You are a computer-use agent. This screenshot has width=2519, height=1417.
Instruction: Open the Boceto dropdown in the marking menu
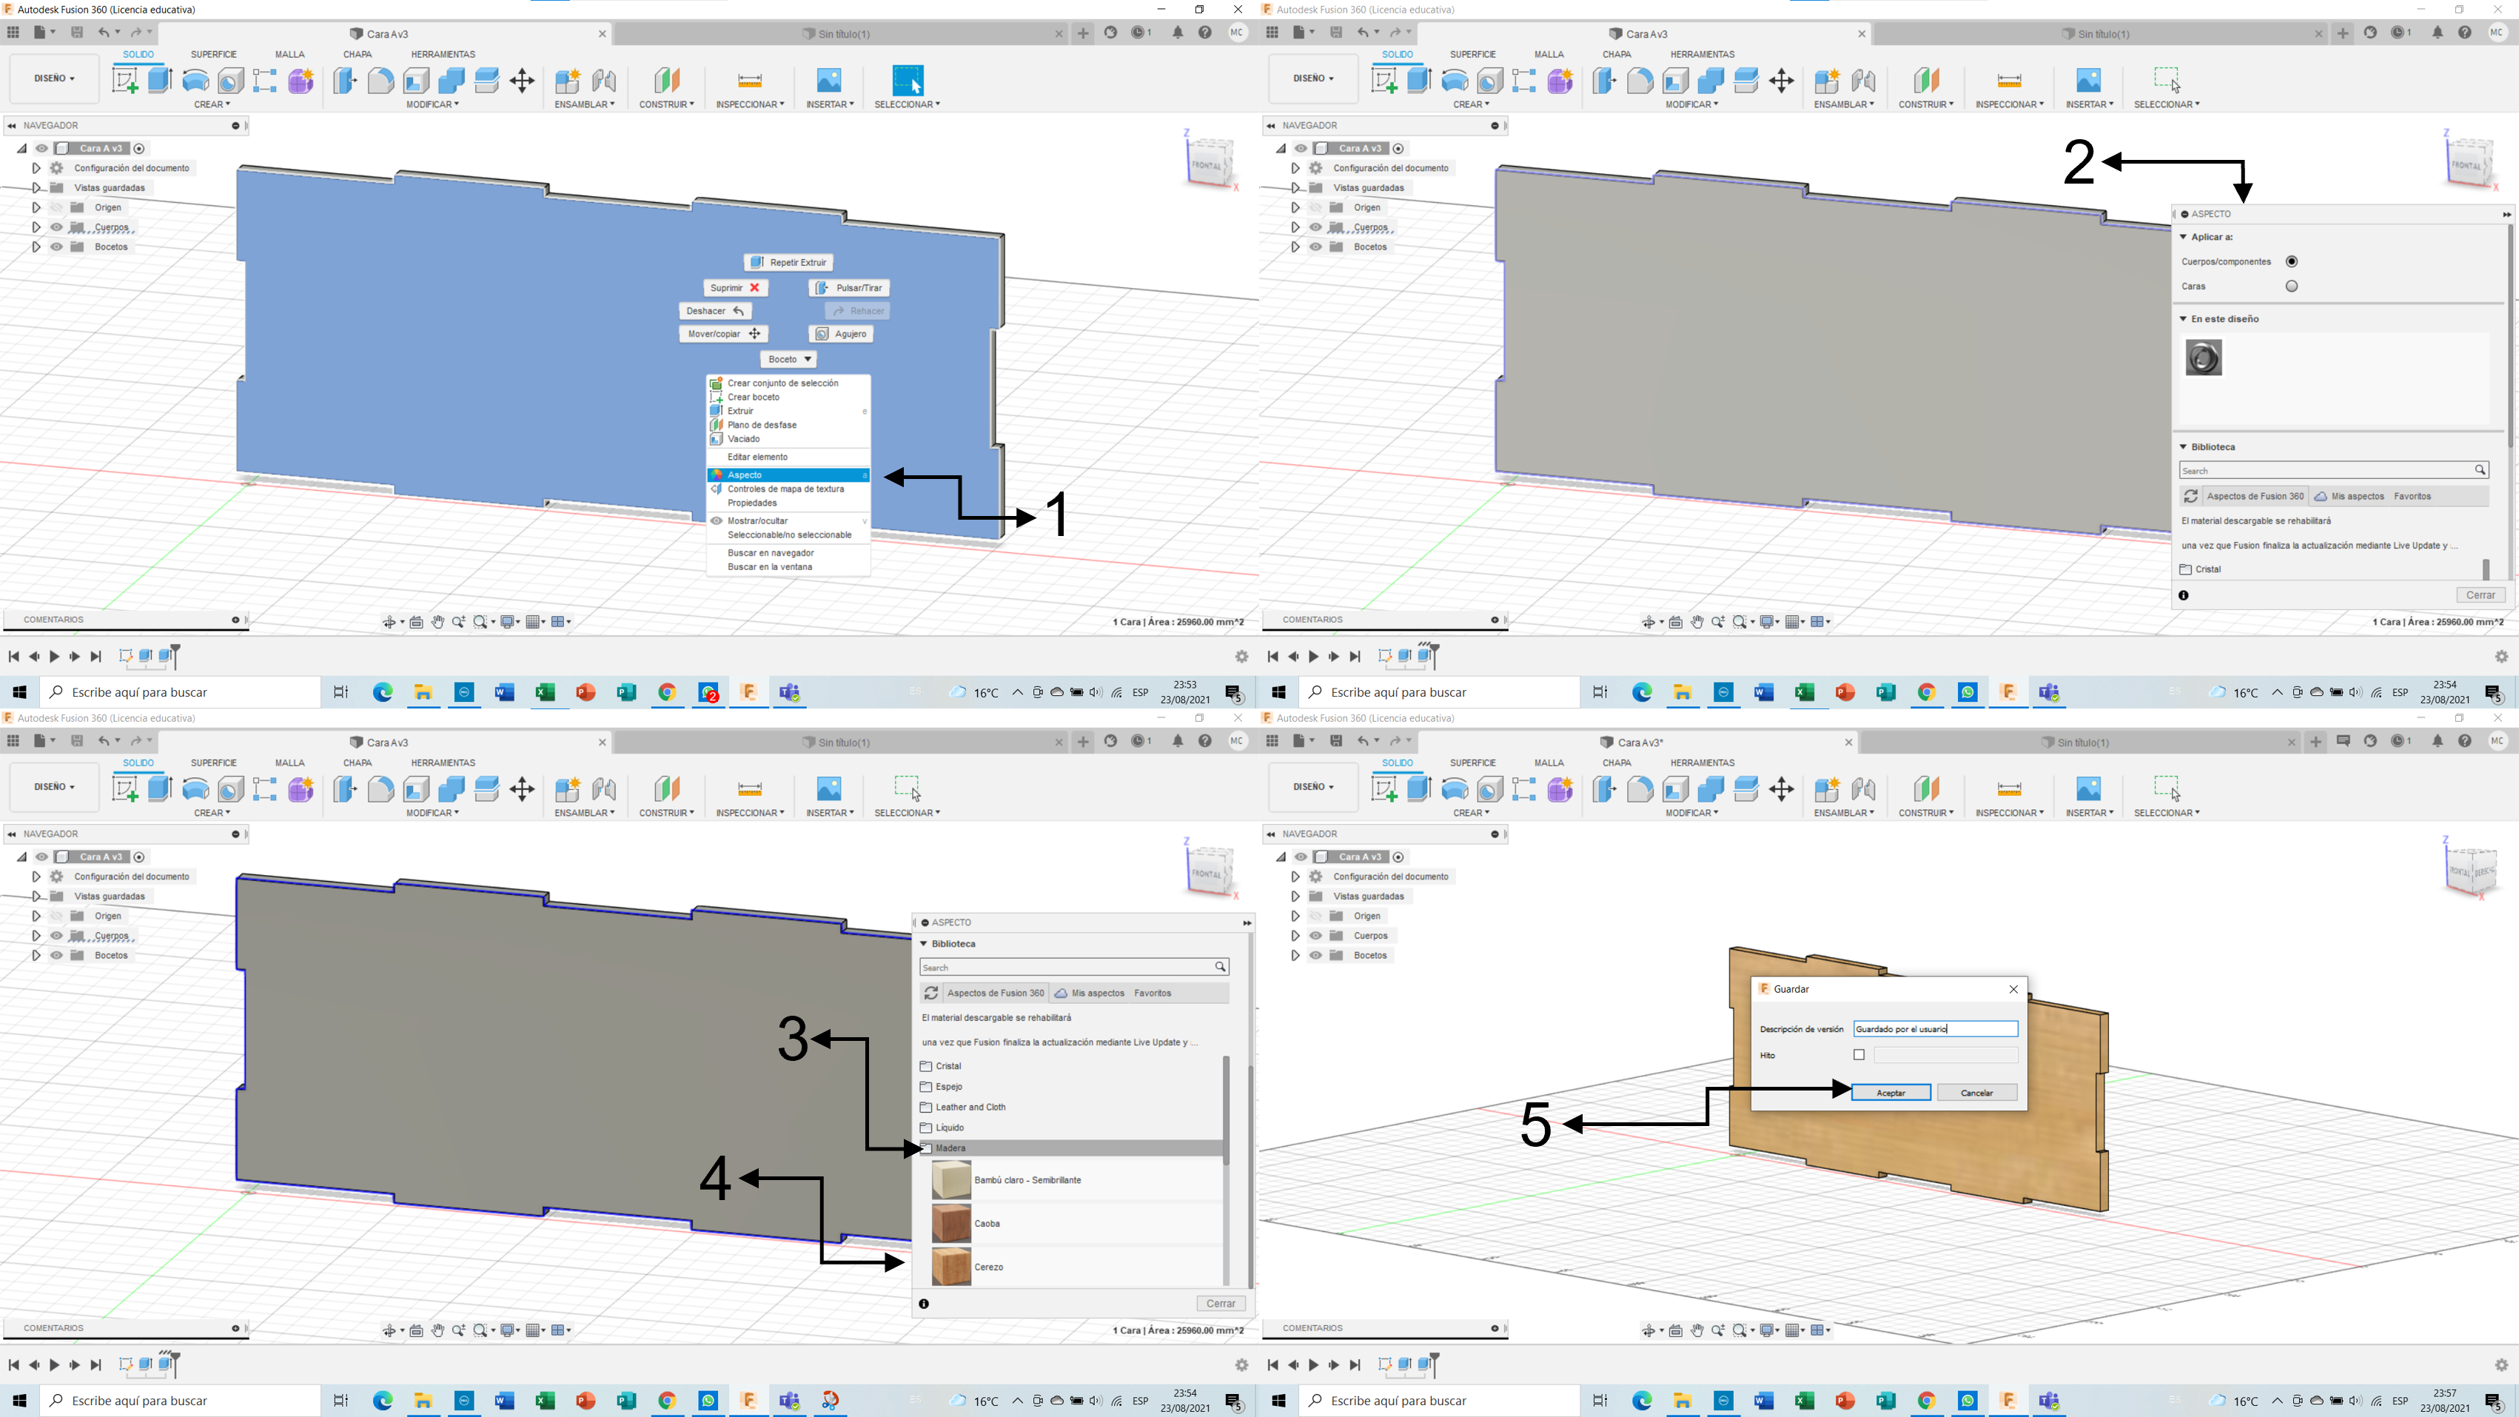[x=789, y=359]
